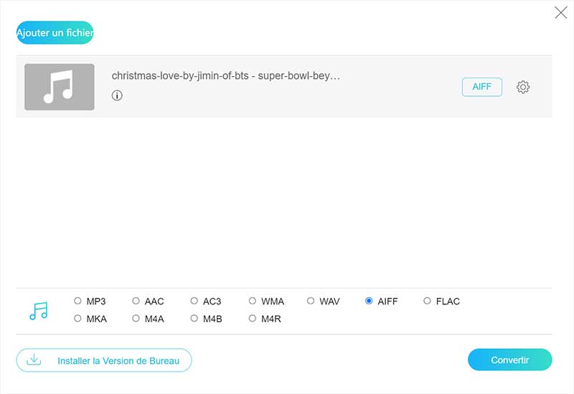Select the MP3 format radio button
The height and width of the screenshot is (394, 574).
click(77, 301)
